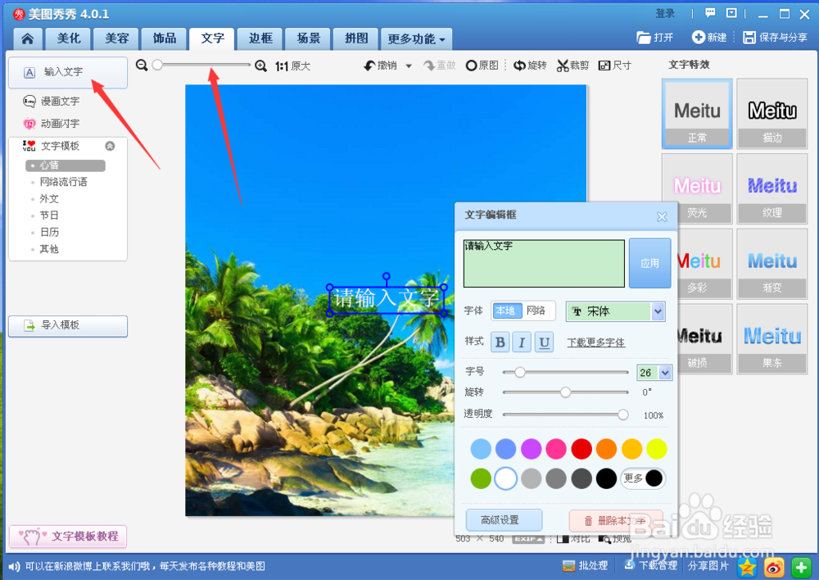Screen dimensions: 819x580
Task: Open the dropdown arrow next to 撤销
Action: [409, 66]
